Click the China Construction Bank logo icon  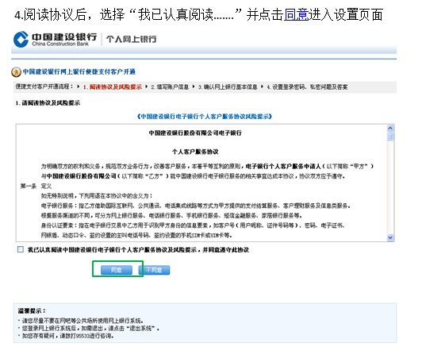(21, 40)
